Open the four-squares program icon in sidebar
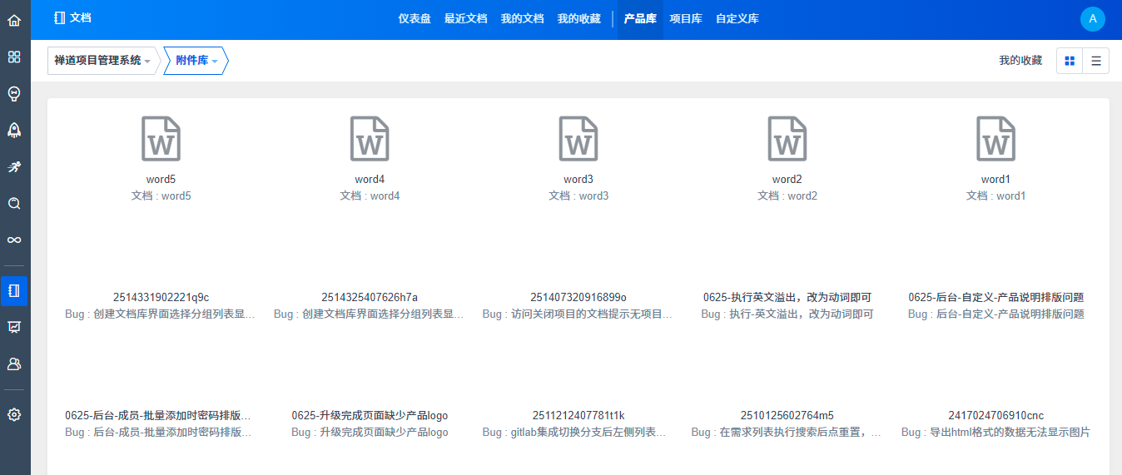The image size is (1122, 475). point(14,57)
